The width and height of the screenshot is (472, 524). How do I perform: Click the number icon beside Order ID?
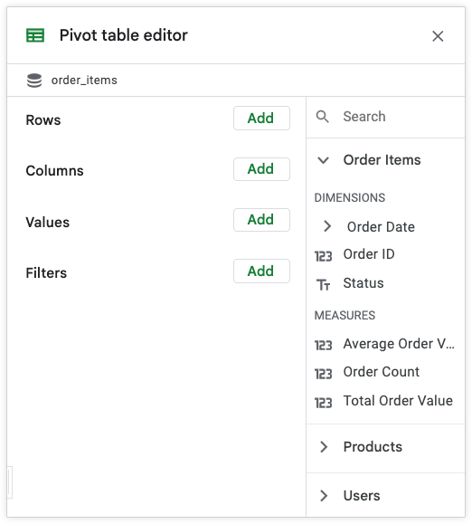tap(323, 256)
